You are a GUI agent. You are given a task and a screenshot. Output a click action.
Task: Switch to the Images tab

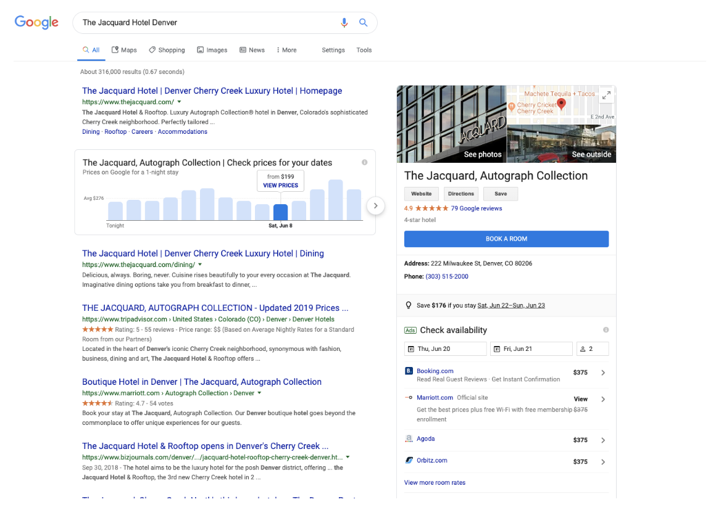(x=212, y=50)
